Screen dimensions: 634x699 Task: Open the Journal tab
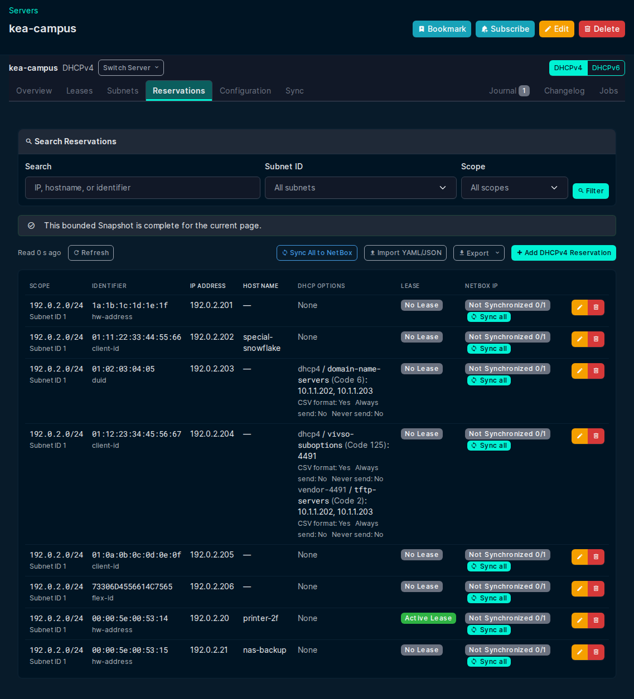(x=509, y=91)
